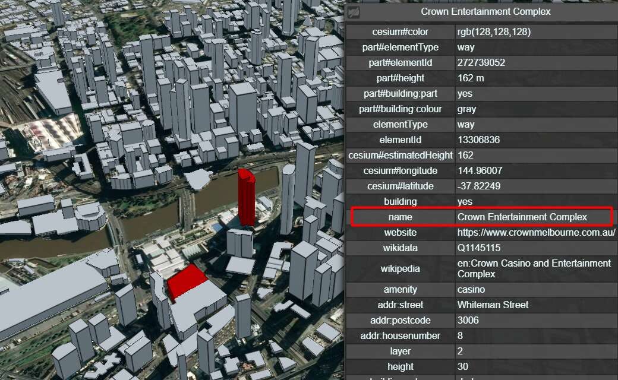The height and width of the screenshot is (380, 618).
Task: Open the crownmelbourne.com.au website link
Action: coord(536,233)
